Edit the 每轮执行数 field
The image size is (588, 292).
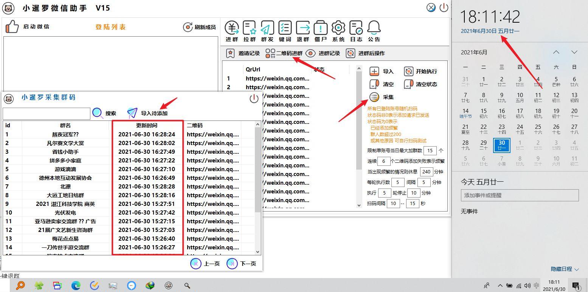point(398,182)
